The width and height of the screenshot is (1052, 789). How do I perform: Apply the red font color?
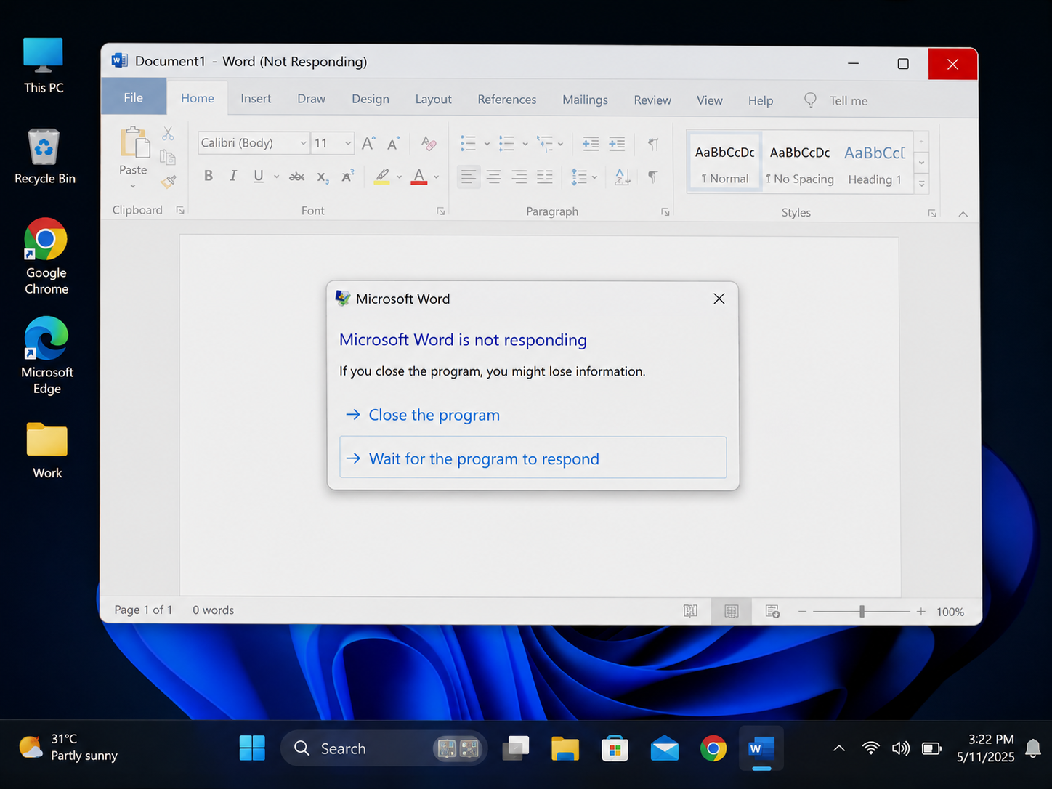pyautogui.click(x=419, y=177)
